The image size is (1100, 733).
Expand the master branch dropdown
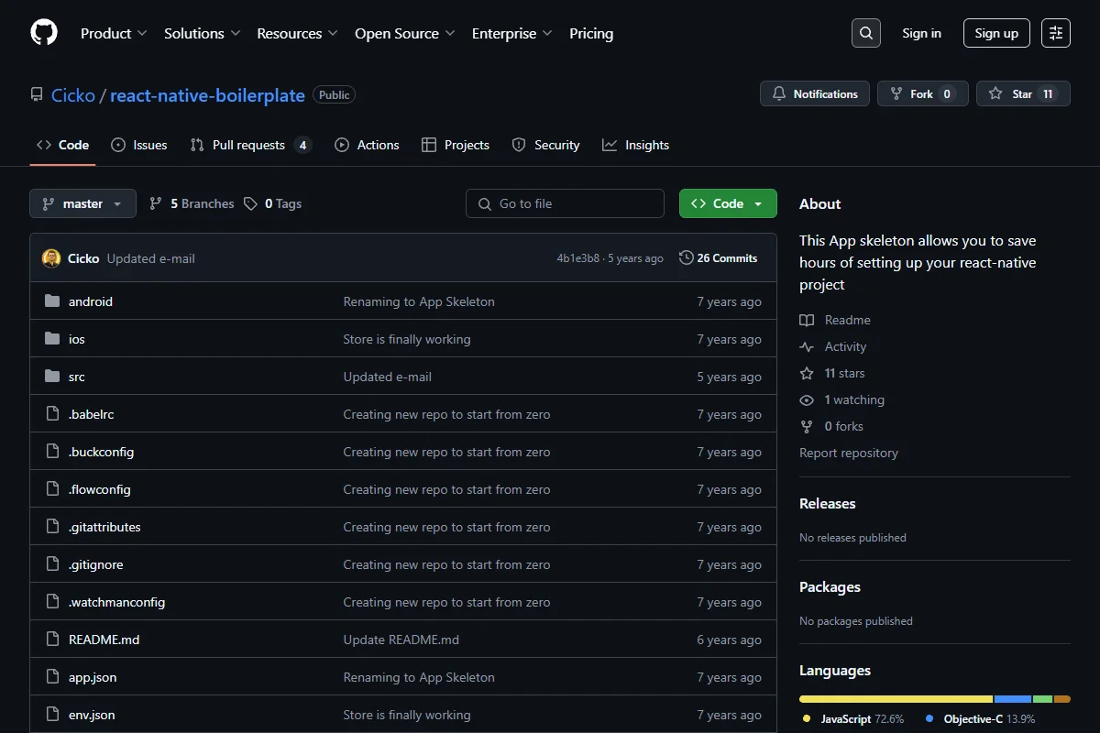[x=82, y=203]
